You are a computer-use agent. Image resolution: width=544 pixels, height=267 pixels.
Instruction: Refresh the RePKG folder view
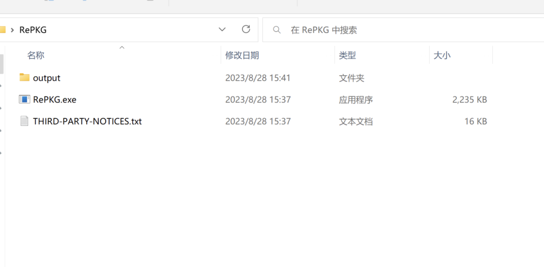click(246, 30)
